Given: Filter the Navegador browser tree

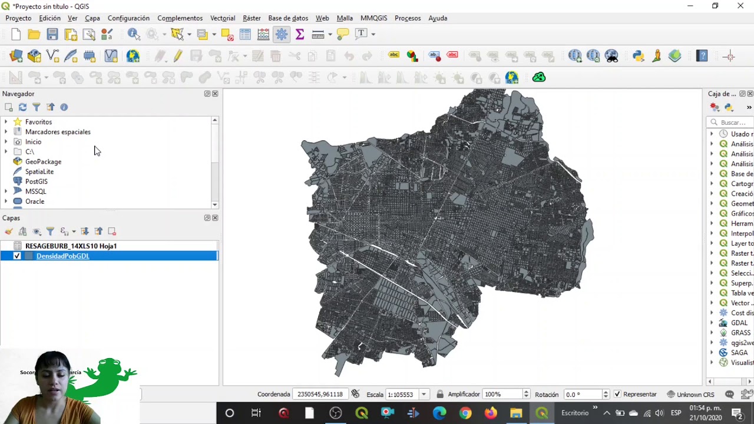Looking at the screenshot, I should pyautogui.click(x=36, y=107).
